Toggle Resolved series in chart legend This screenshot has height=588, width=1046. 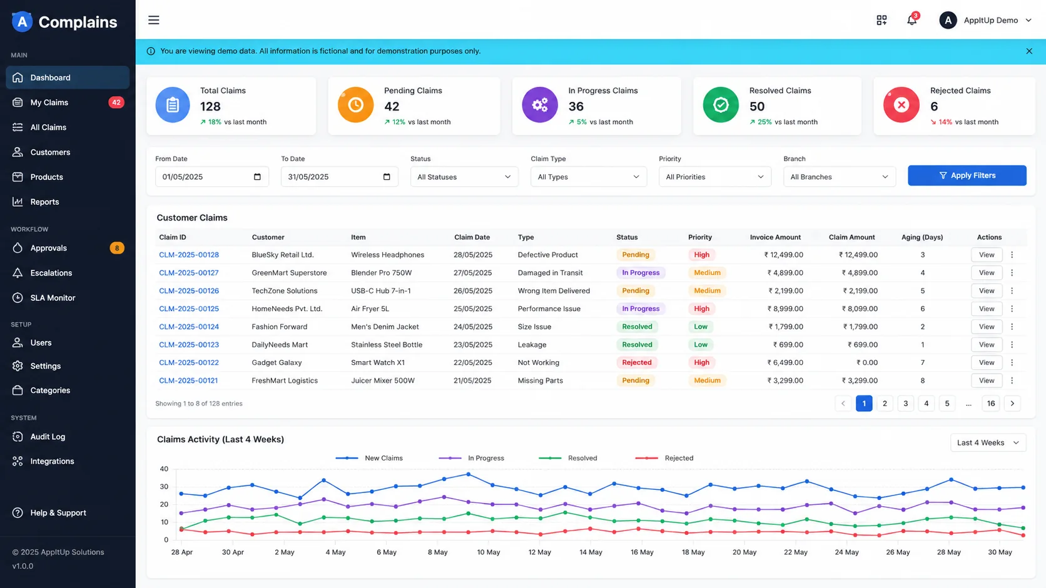pyautogui.click(x=568, y=458)
